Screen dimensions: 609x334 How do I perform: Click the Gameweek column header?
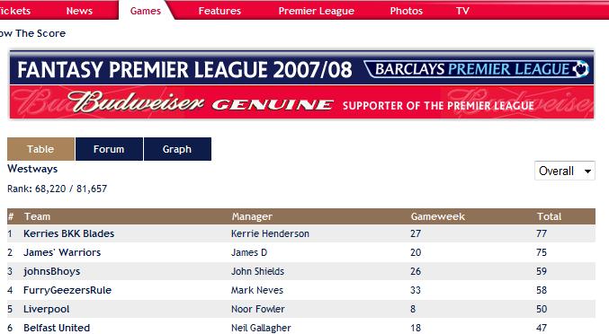438,216
